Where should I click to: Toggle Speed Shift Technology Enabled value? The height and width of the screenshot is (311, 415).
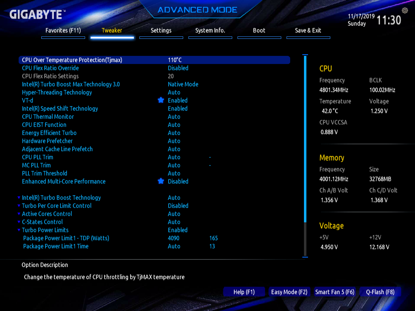(x=178, y=109)
